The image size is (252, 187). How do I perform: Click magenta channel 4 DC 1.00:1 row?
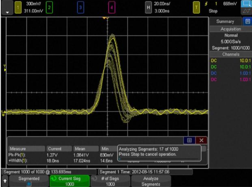click(x=231, y=79)
